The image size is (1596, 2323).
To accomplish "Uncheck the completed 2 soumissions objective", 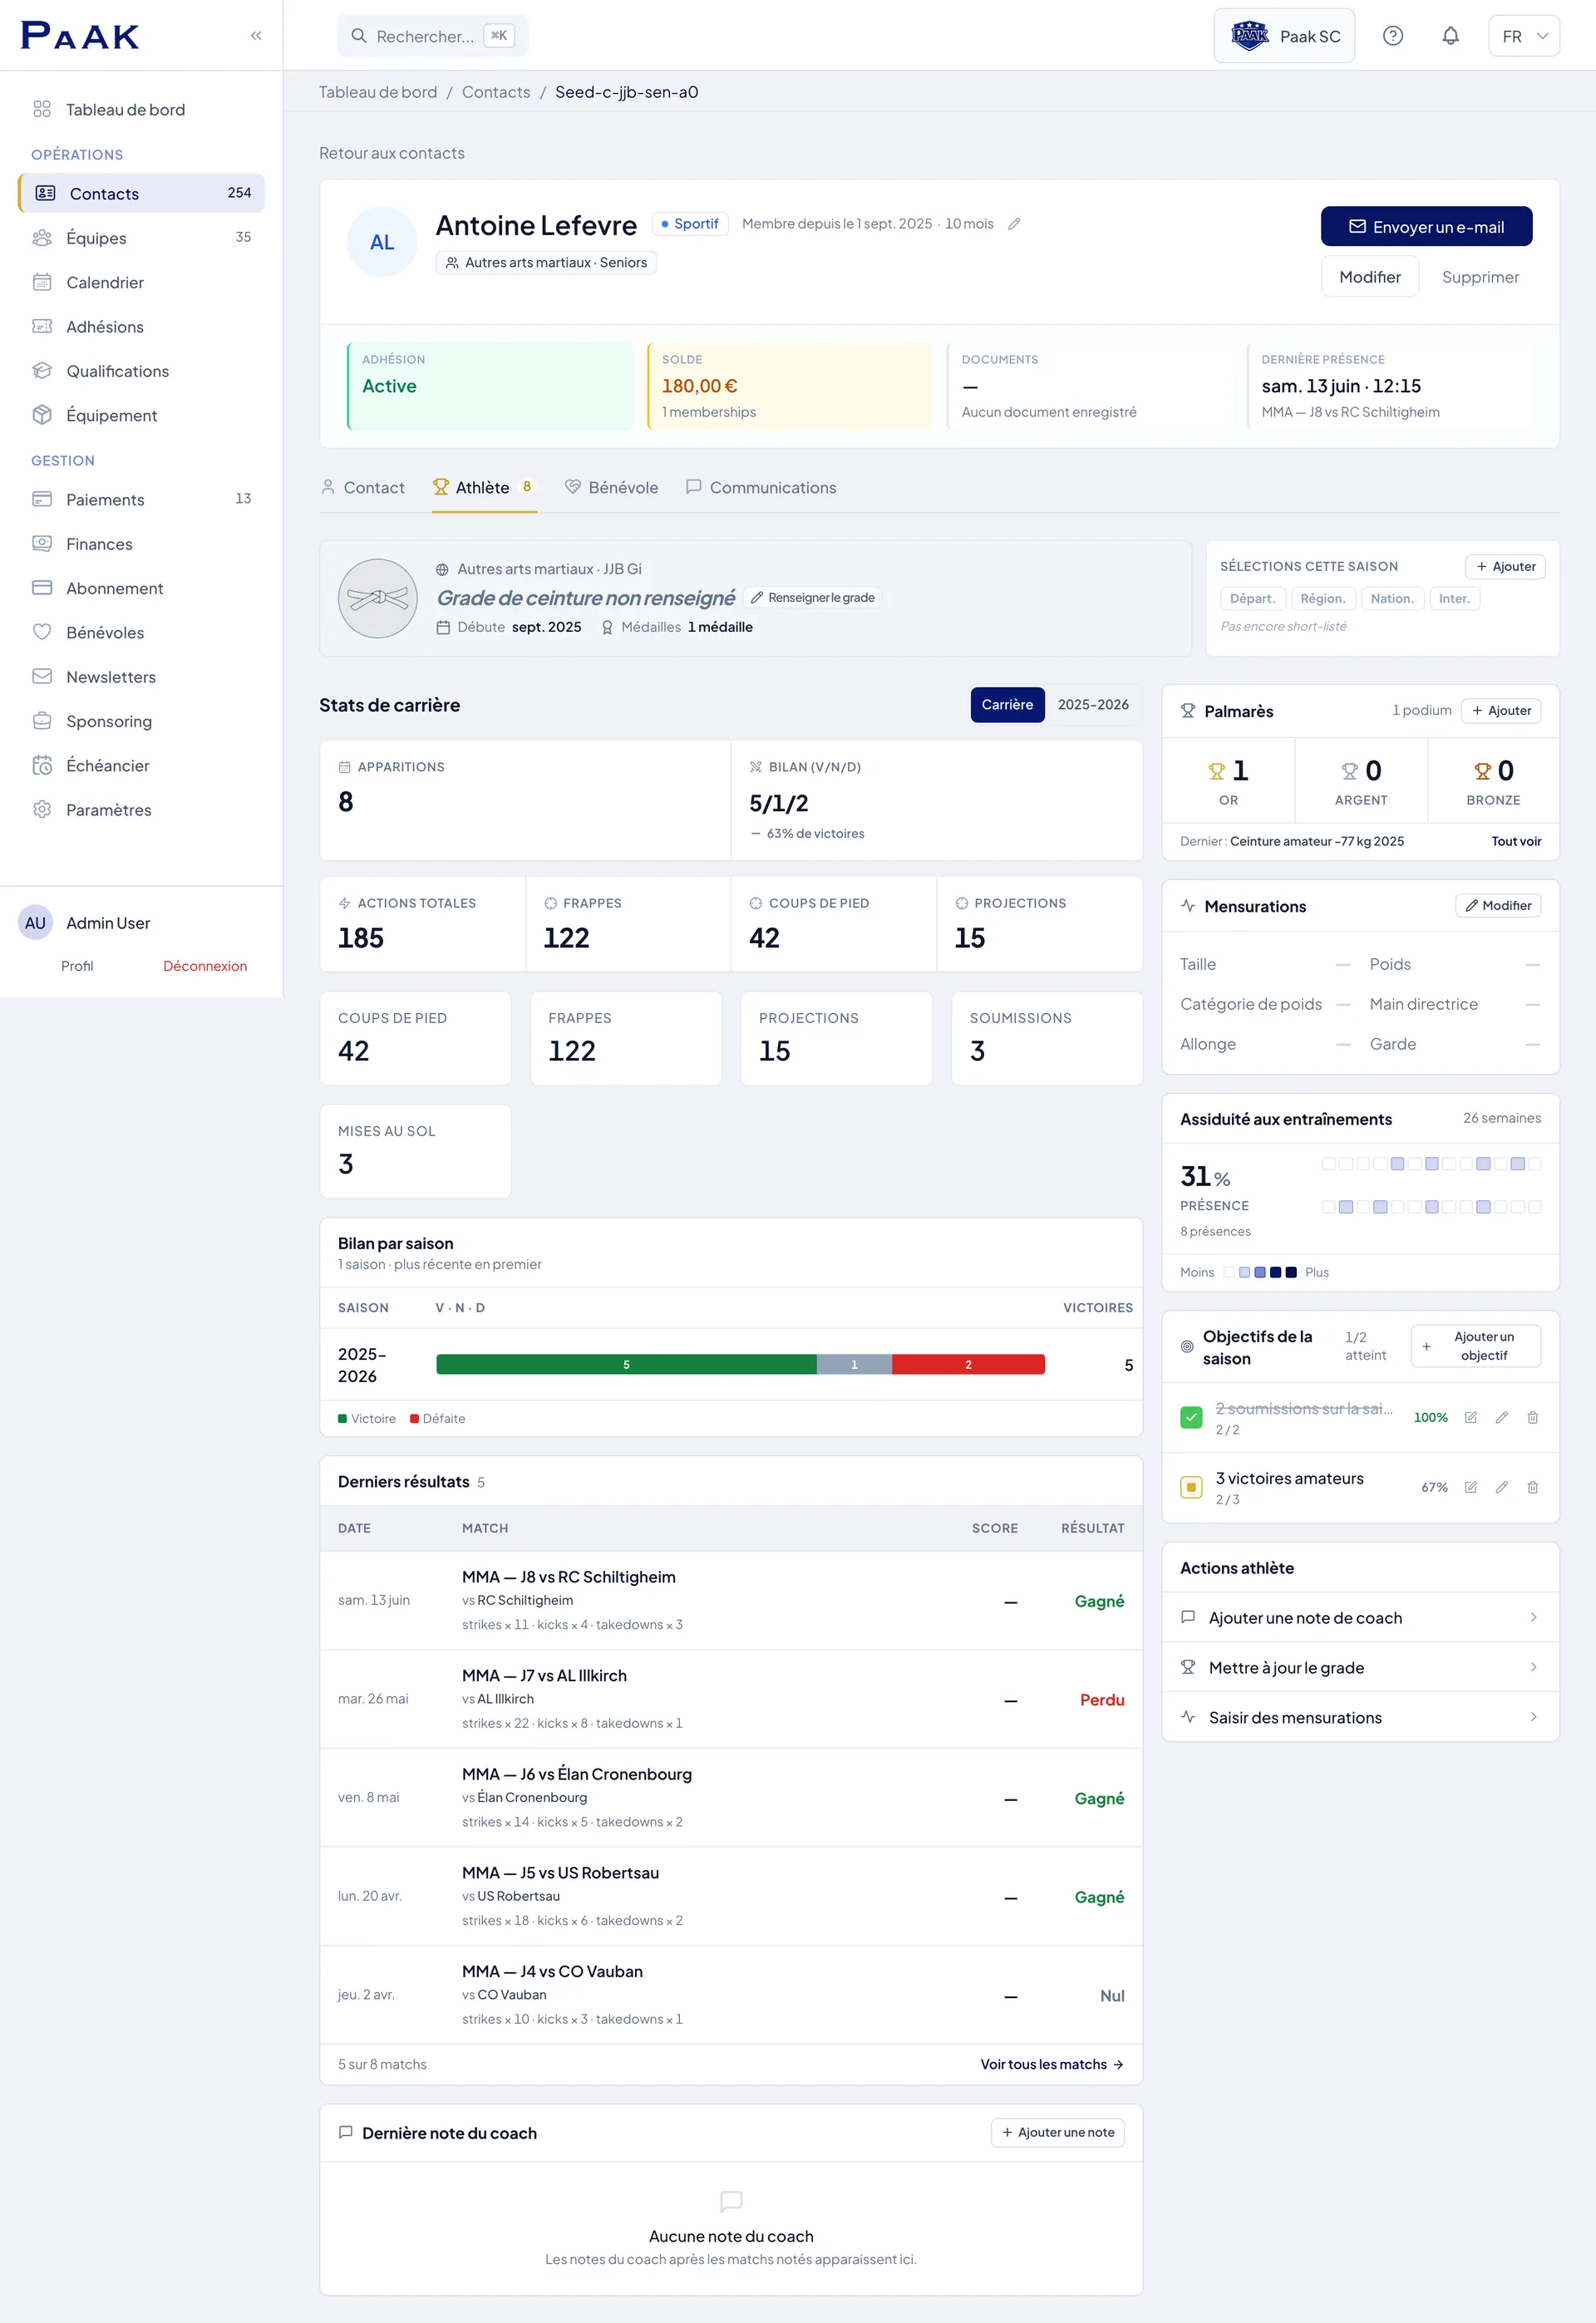I will pos(1191,1417).
